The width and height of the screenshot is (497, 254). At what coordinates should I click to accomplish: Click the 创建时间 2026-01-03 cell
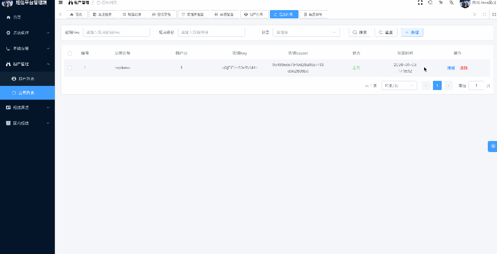tap(405, 68)
